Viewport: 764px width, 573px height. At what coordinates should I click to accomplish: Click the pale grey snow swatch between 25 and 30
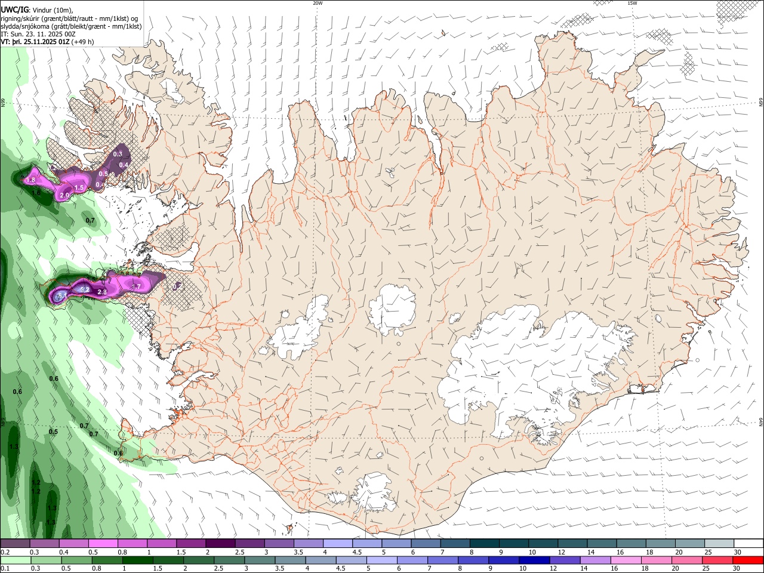tap(720, 544)
